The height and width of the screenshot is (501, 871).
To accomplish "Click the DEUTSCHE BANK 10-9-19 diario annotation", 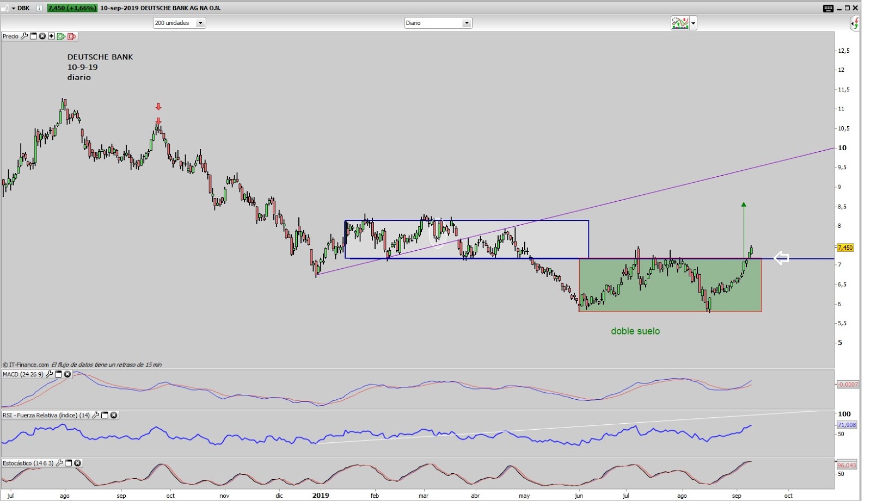I will tap(100, 67).
